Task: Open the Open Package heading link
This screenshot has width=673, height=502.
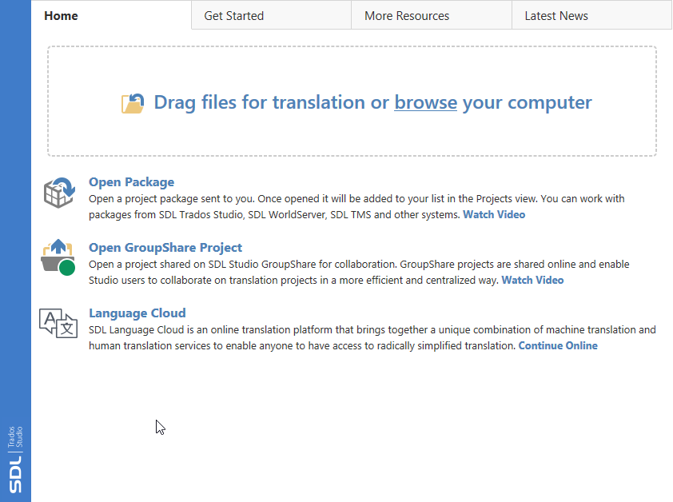Action: [131, 182]
